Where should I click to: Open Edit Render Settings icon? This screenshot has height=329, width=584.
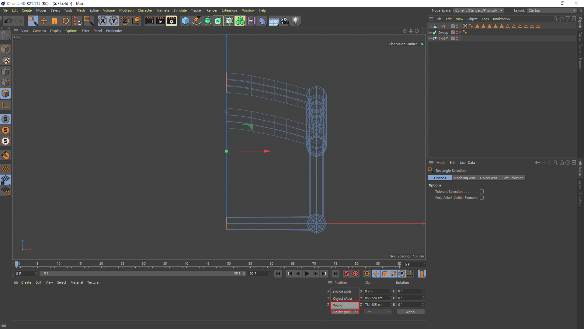171,21
